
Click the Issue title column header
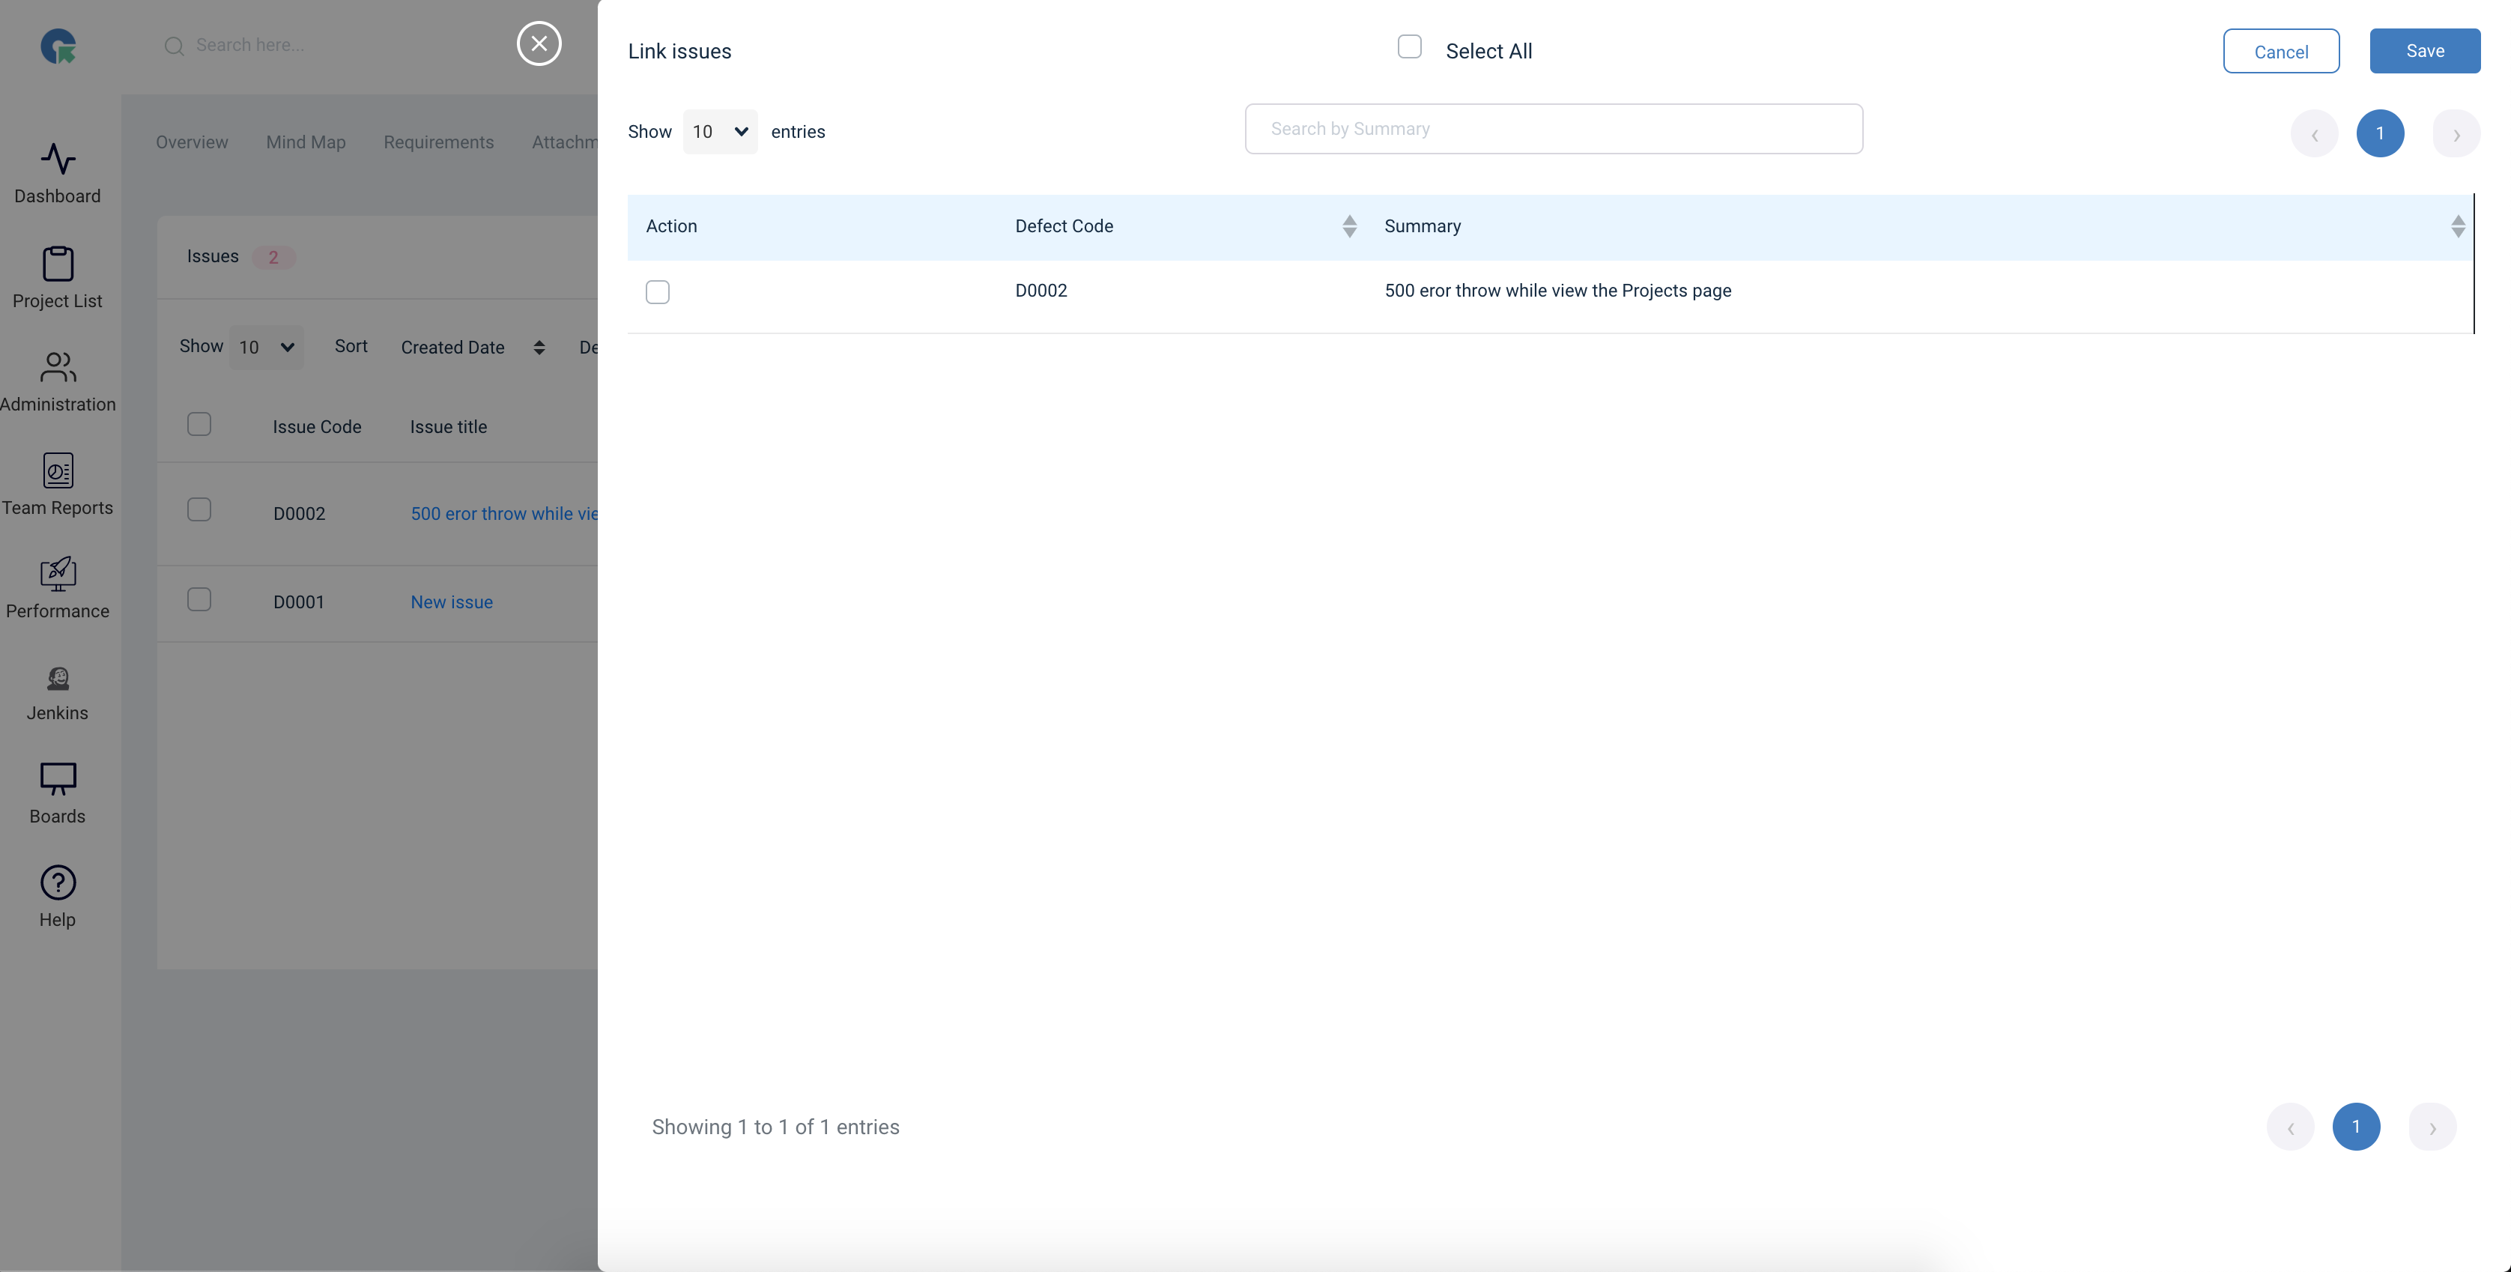coord(449,427)
